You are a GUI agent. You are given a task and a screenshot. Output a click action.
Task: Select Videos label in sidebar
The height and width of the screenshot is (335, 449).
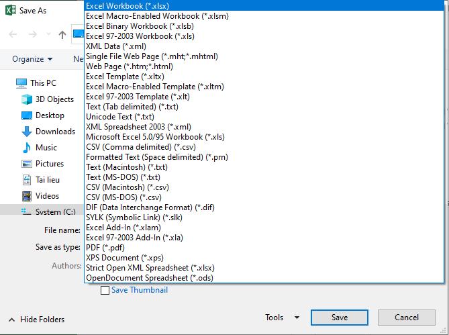pyautogui.click(x=47, y=196)
